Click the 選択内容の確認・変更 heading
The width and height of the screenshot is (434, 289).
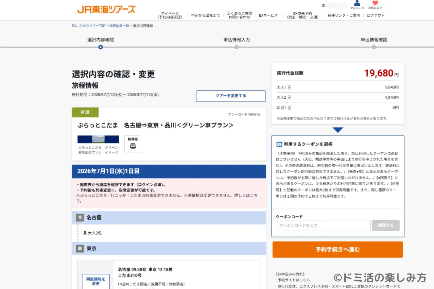click(x=113, y=74)
